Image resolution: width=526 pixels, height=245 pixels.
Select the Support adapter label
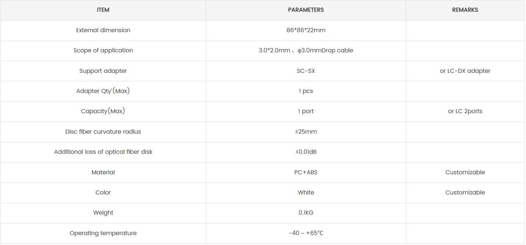[103, 71]
